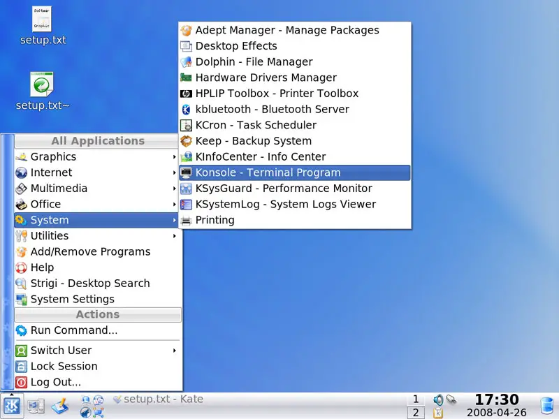Image resolution: width=559 pixels, height=419 pixels.
Task: Start kbluetooth Bluetooth Server entry
Action: tap(294, 109)
